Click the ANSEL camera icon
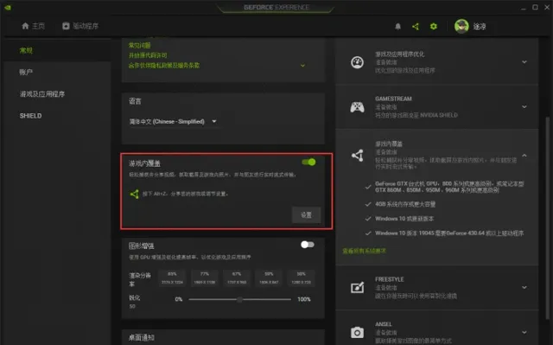 (357, 332)
